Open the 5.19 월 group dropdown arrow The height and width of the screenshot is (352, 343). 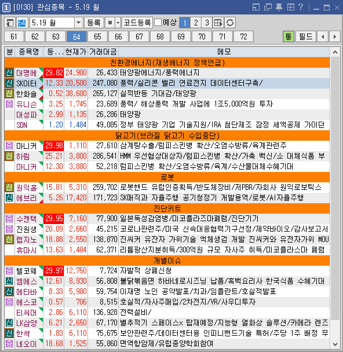pyautogui.click(x=78, y=23)
